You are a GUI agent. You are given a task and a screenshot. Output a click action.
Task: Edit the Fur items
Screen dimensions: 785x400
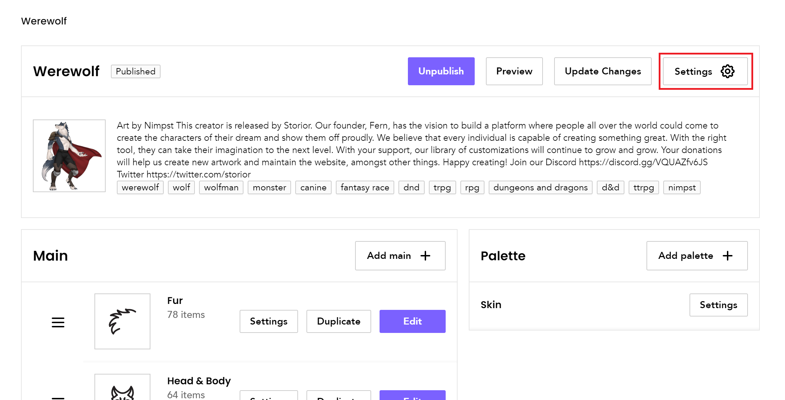pyautogui.click(x=412, y=321)
